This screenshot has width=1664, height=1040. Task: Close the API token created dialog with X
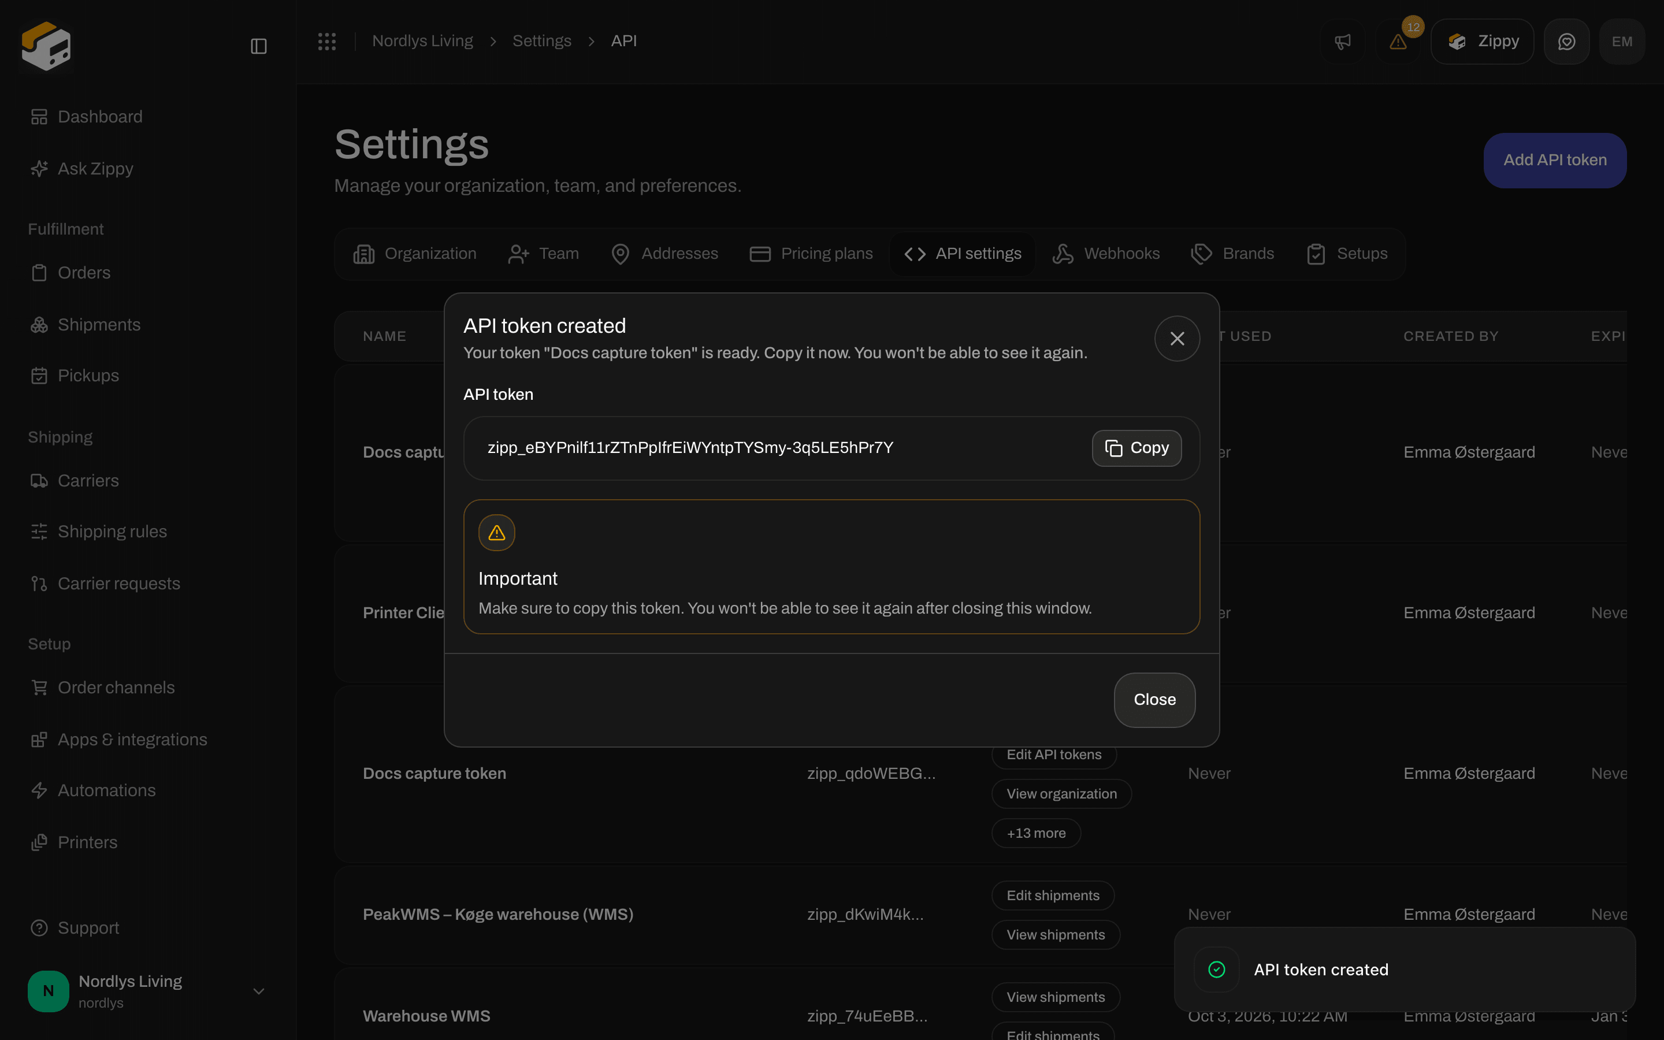[1177, 339]
